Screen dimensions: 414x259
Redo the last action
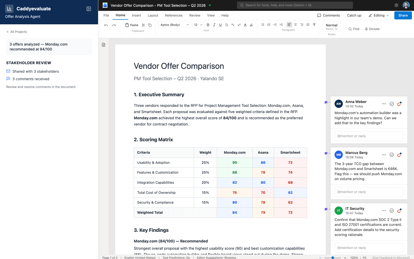coord(114,25)
